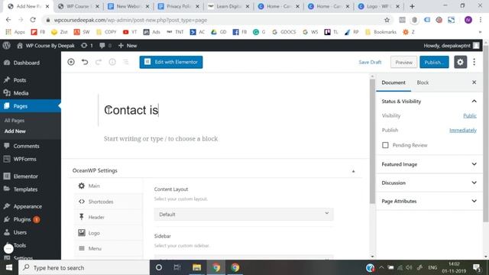489x275 pixels.
Task: Open the GD Google Drive bookmark
Action: (x=219, y=32)
